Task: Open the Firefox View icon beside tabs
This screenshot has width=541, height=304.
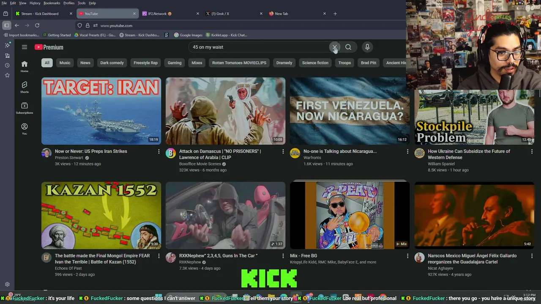Action: [x=5, y=14]
